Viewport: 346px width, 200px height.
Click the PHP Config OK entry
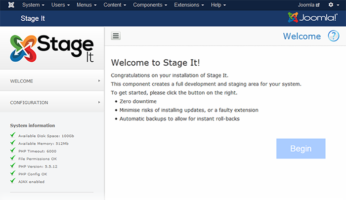33,174
